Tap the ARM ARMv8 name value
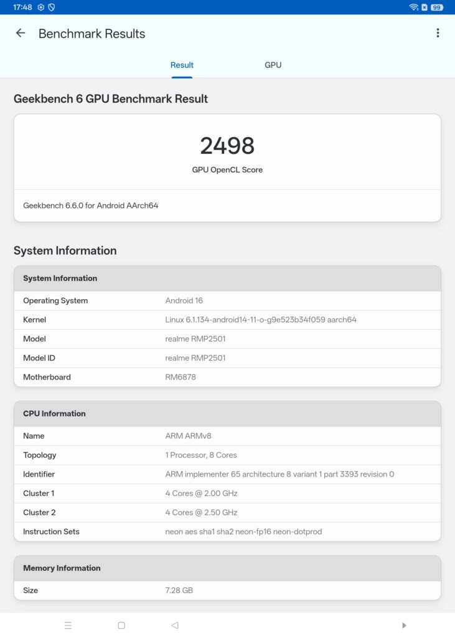The height and width of the screenshot is (638, 455). (188, 436)
